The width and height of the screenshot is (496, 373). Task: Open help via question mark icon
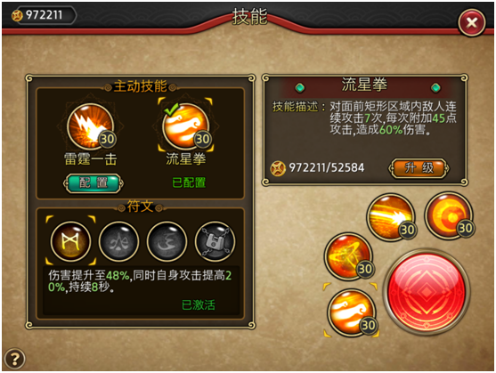point(14,359)
